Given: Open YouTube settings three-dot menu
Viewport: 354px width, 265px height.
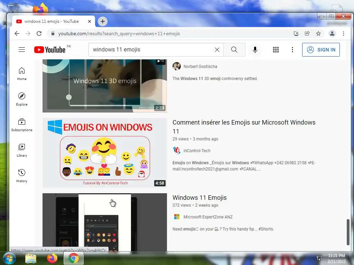Looking at the screenshot, I should pos(292,50).
